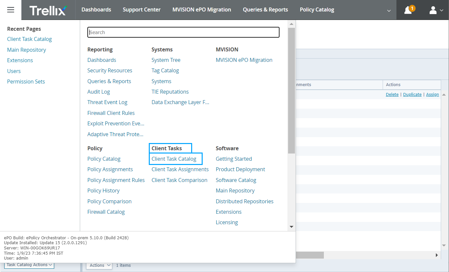Open Client Task Comparison link

(x=179, y=180)
